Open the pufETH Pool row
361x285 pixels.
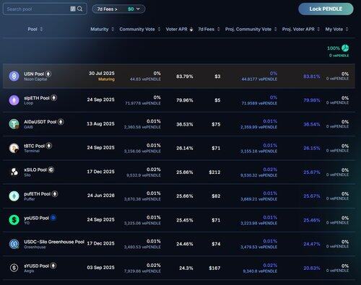pos(179,196)
